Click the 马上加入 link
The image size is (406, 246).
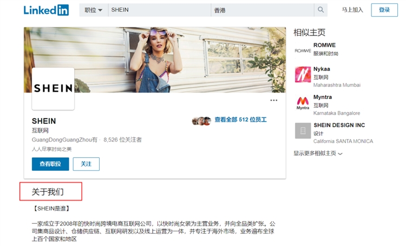(352, 10)
